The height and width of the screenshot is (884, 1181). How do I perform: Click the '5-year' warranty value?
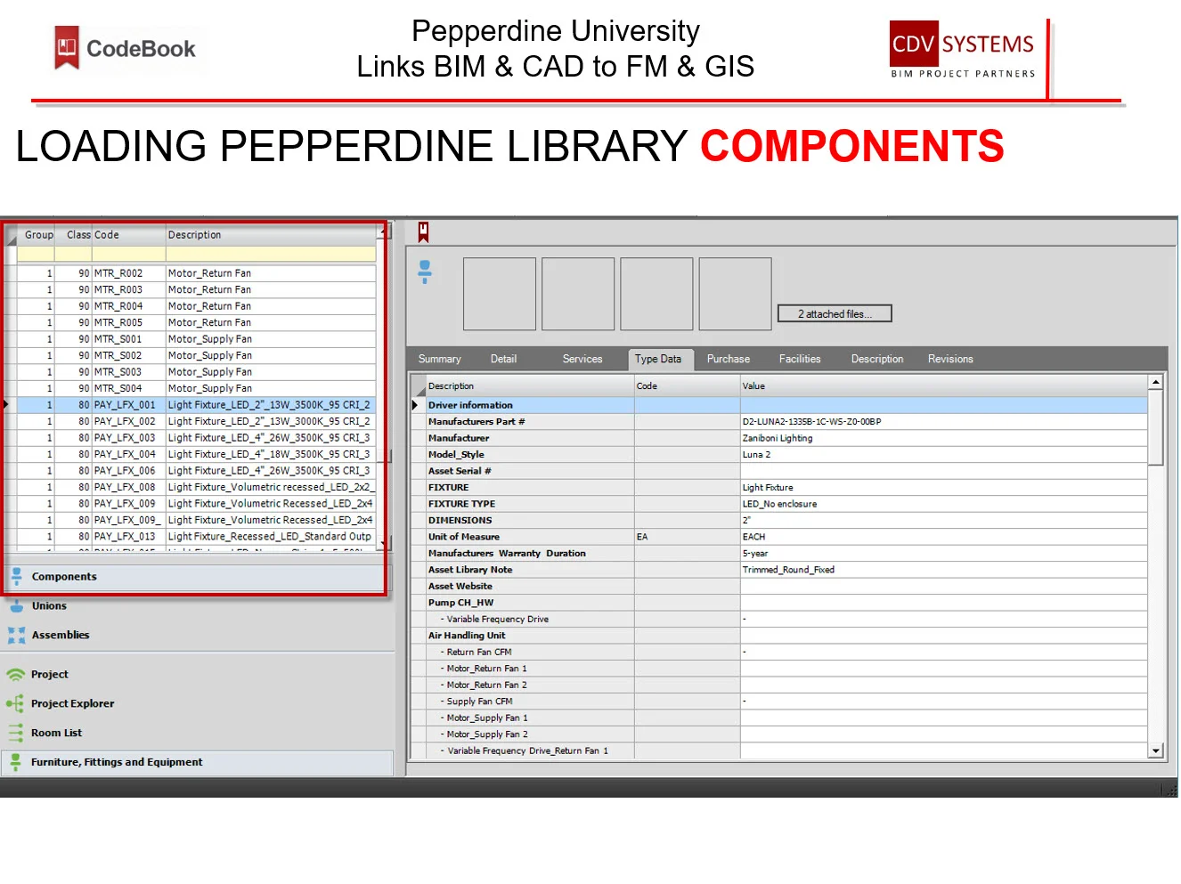(x=755, y=554)
